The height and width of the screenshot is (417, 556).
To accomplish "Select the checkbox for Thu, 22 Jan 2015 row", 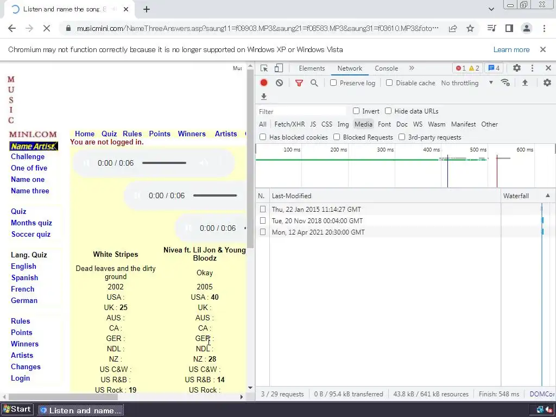I will point(263,209).
